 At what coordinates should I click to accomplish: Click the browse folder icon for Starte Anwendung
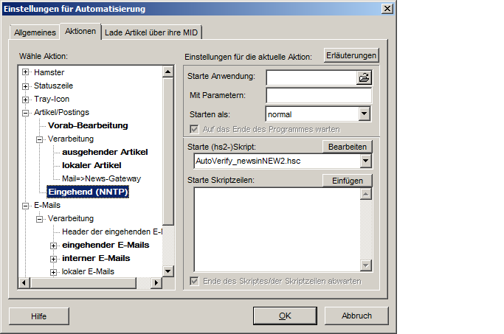pos(364,77)
